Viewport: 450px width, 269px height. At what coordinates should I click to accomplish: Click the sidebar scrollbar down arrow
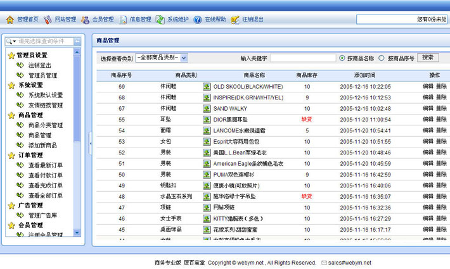(x=77, y=233)
